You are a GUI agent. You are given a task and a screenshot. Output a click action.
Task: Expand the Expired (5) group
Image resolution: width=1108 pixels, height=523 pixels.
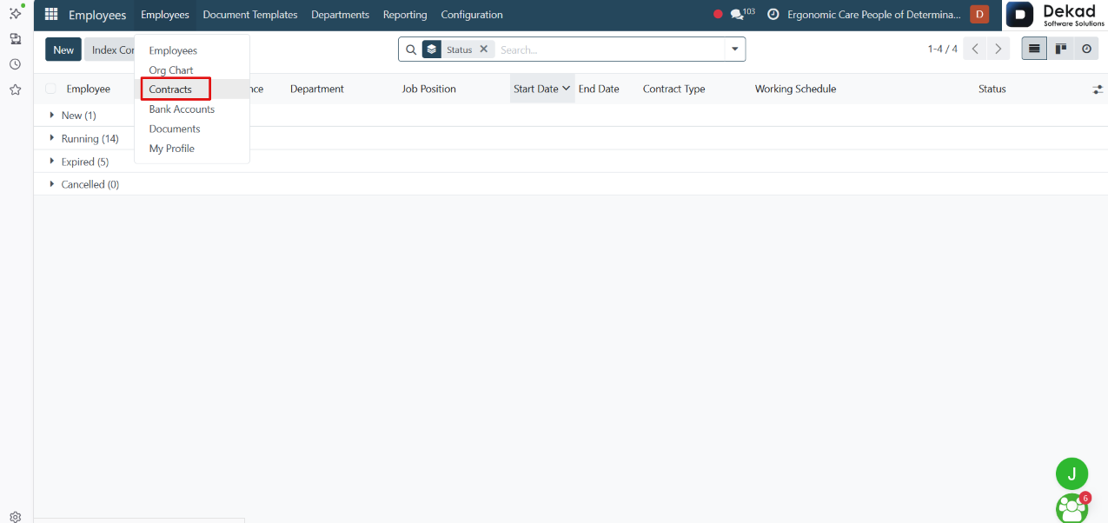(79, 162)
